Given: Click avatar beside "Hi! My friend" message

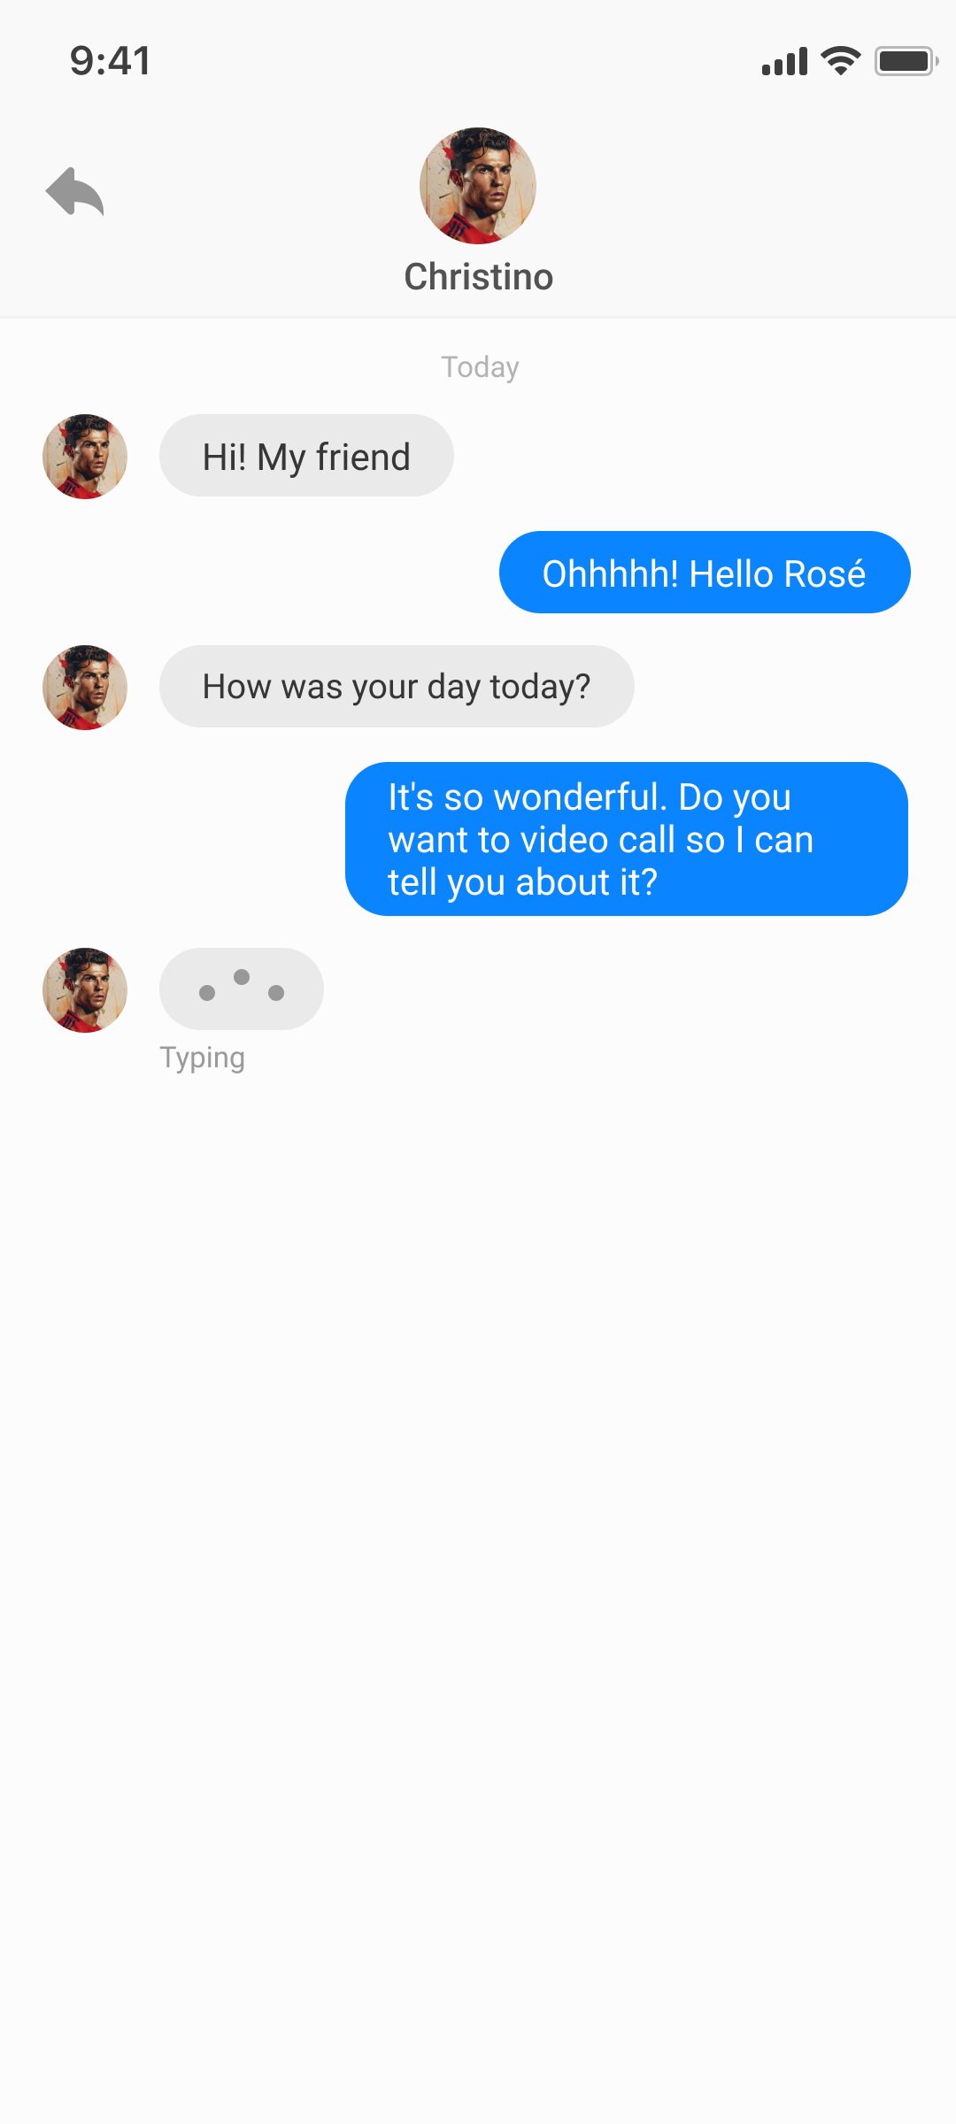Looking at the screenshot, I should [x=85, y=457].
